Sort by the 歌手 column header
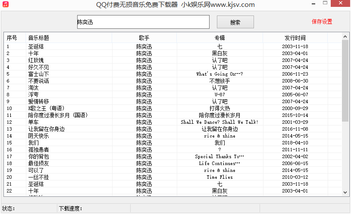Viewport: 351px width, 214px height. [x=144, y=38]
